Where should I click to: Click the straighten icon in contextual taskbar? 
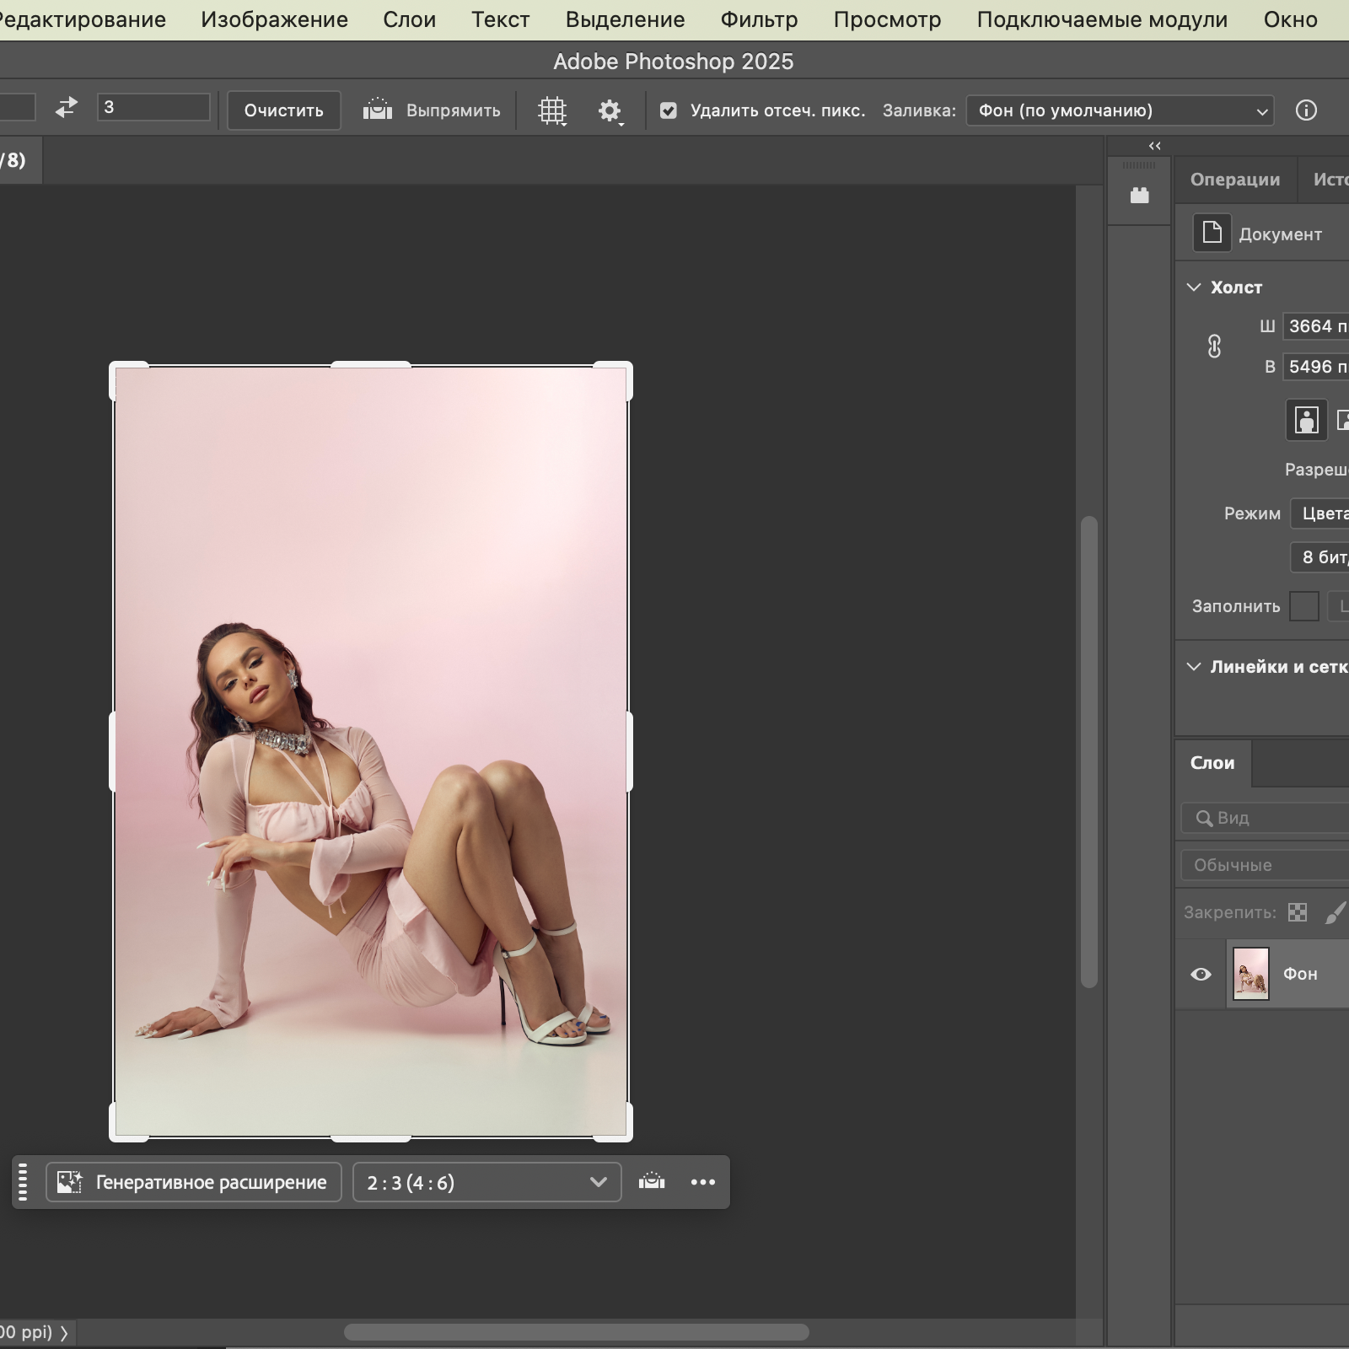click(652, 1181)
